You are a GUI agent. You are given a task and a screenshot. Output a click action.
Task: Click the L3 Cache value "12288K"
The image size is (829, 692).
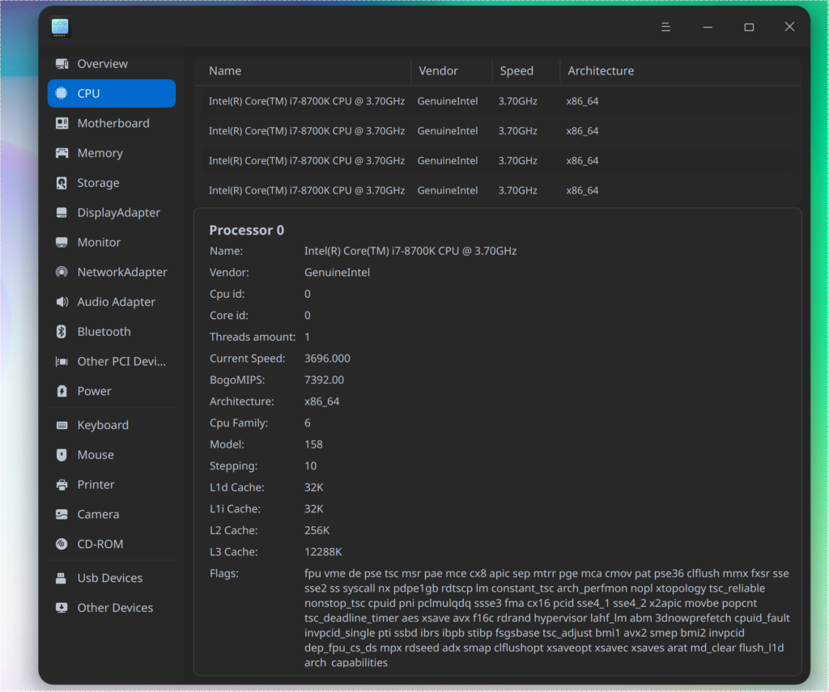(323, 552)
